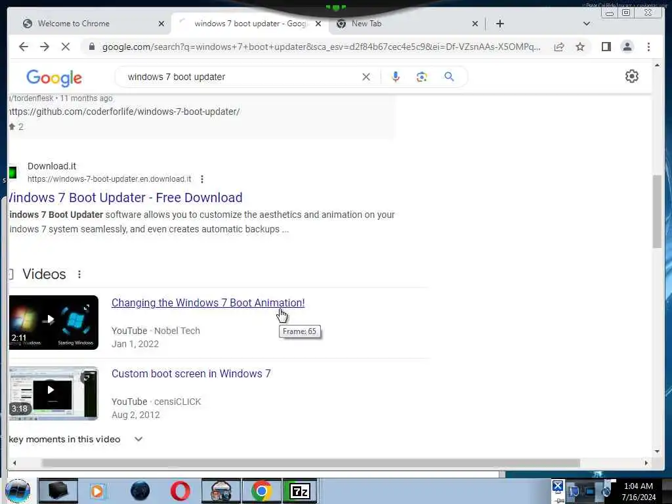The height and width of the screenshot is (504, 672).
Task: Go back using the browser back arrow
Action: click(24, 47)
